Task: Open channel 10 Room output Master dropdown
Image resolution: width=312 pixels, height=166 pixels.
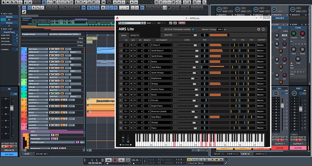Action: (x=262, y=95)
